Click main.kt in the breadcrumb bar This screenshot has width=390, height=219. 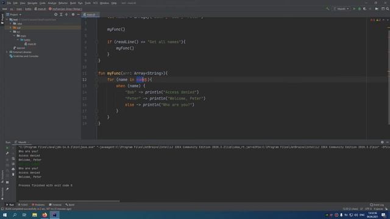pyautogui.click(x=40, y=9)
